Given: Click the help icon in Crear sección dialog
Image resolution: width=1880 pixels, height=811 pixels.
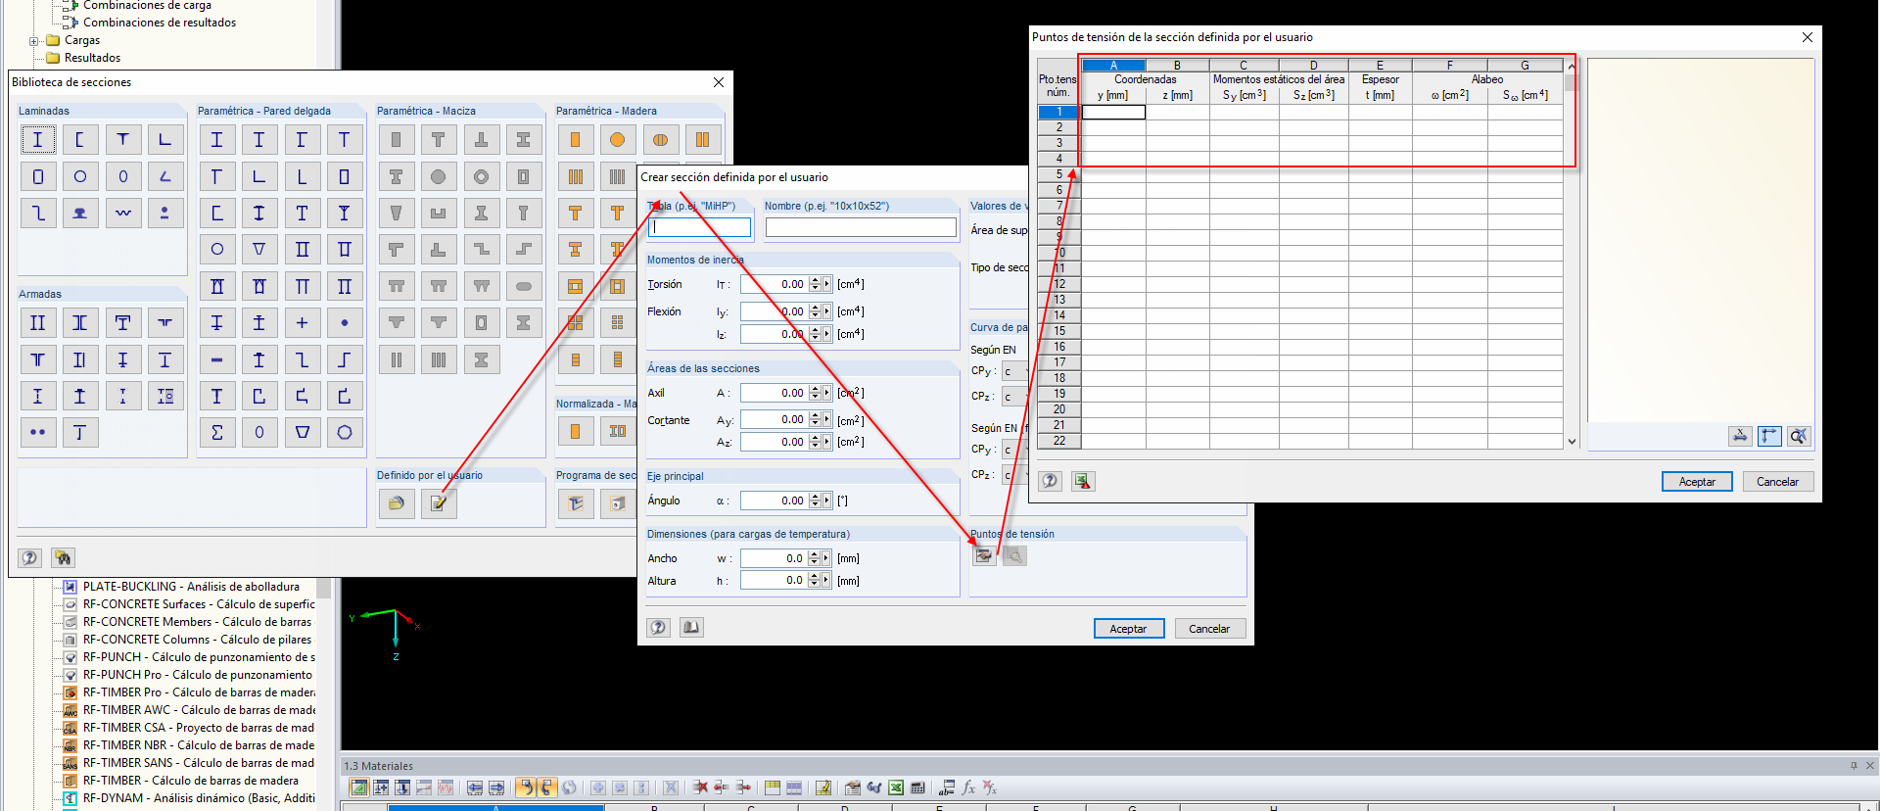Looking at the screenshot, I should [659, 628].
